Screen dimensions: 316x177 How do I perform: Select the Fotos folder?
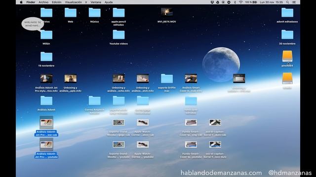[46, 13]
